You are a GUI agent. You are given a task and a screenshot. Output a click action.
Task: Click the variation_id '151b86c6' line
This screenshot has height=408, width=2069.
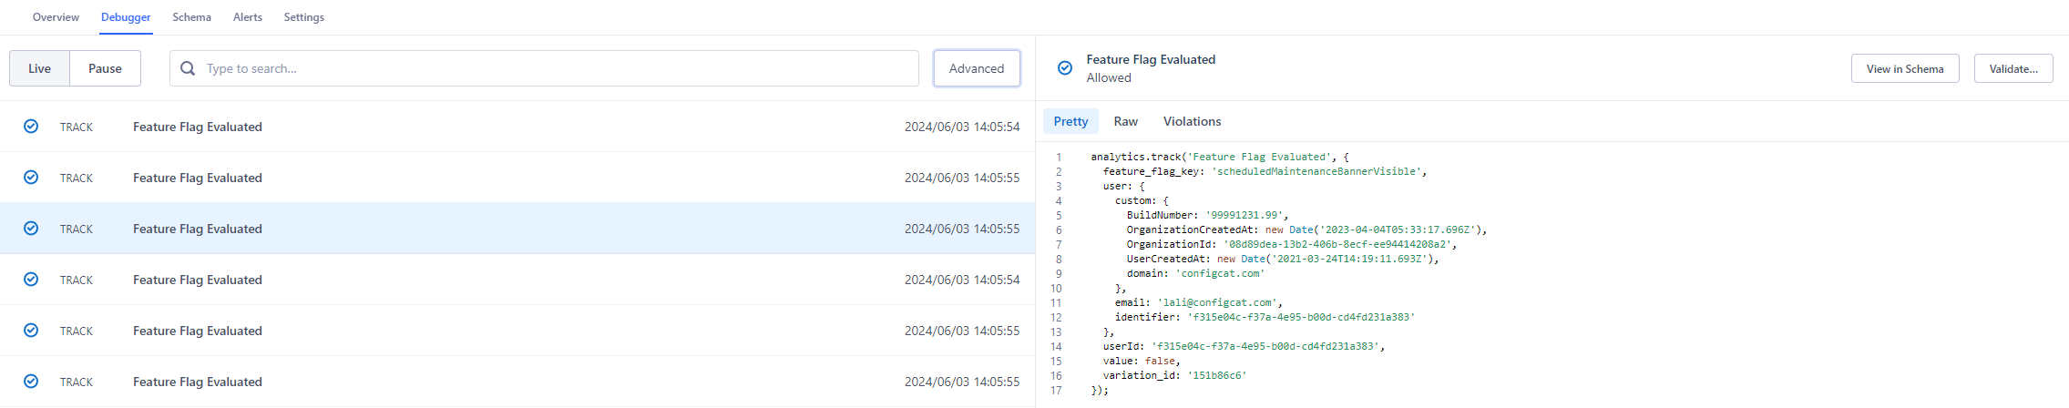point(1174,375)
